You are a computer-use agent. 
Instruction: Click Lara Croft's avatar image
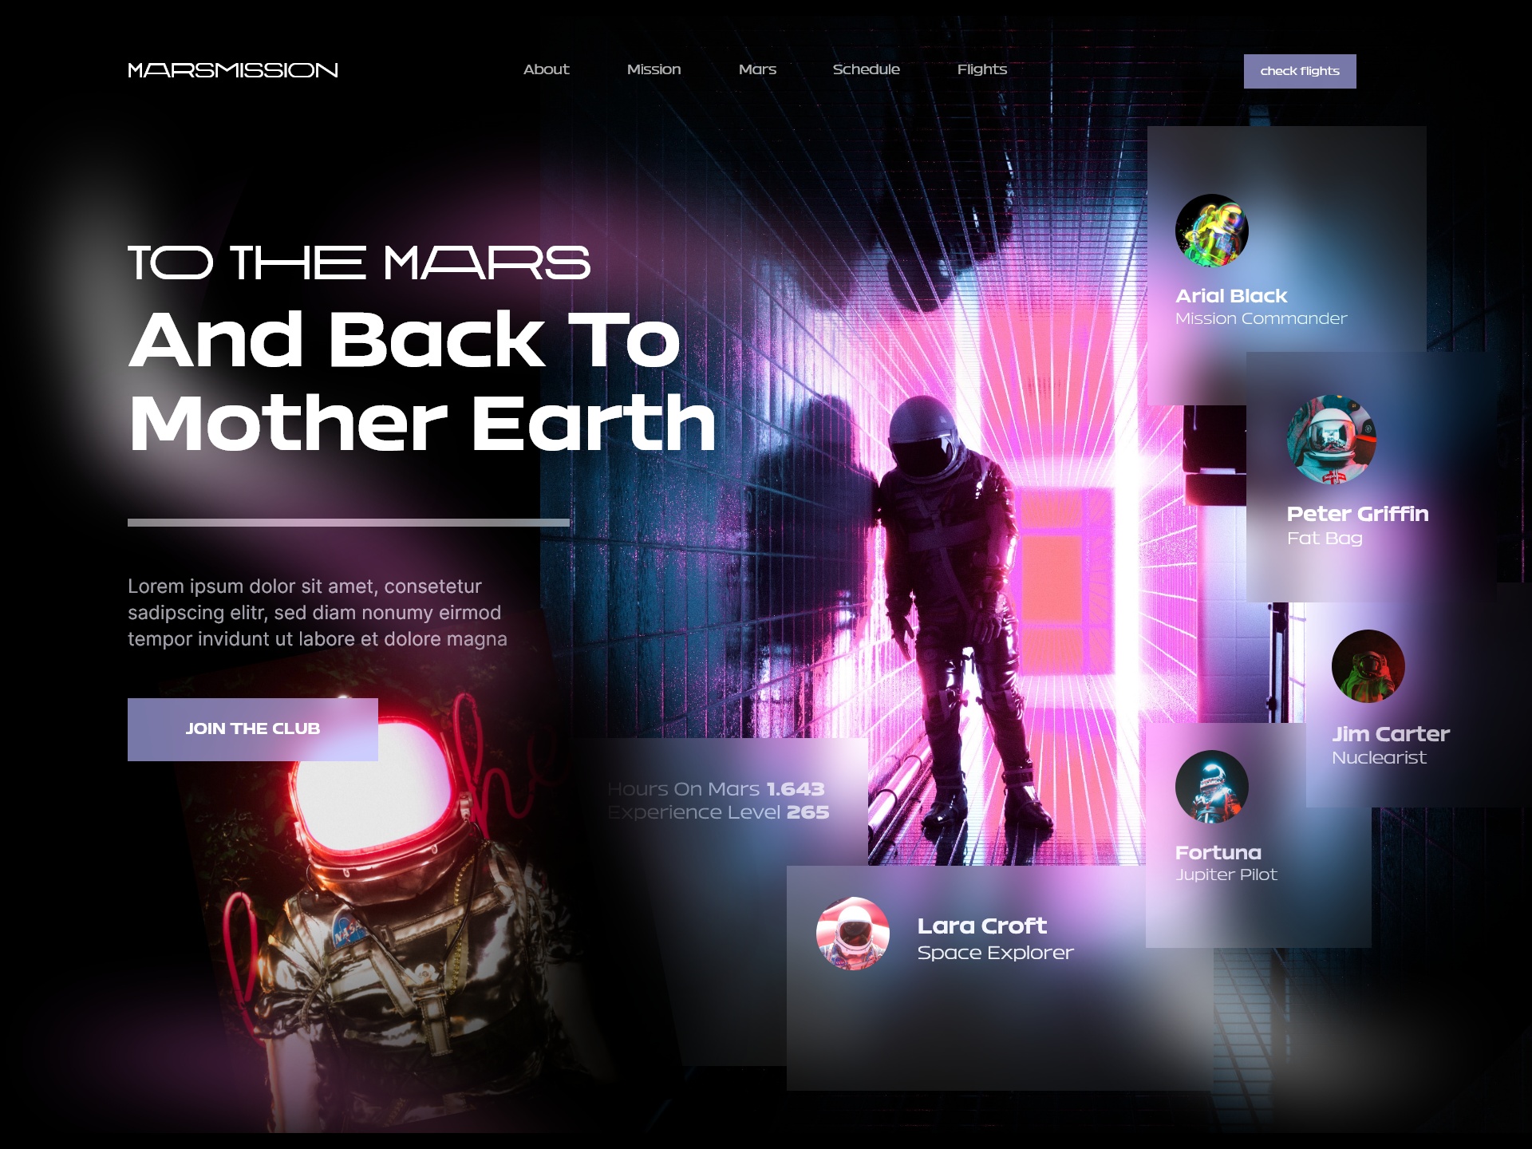coord(852,934)
